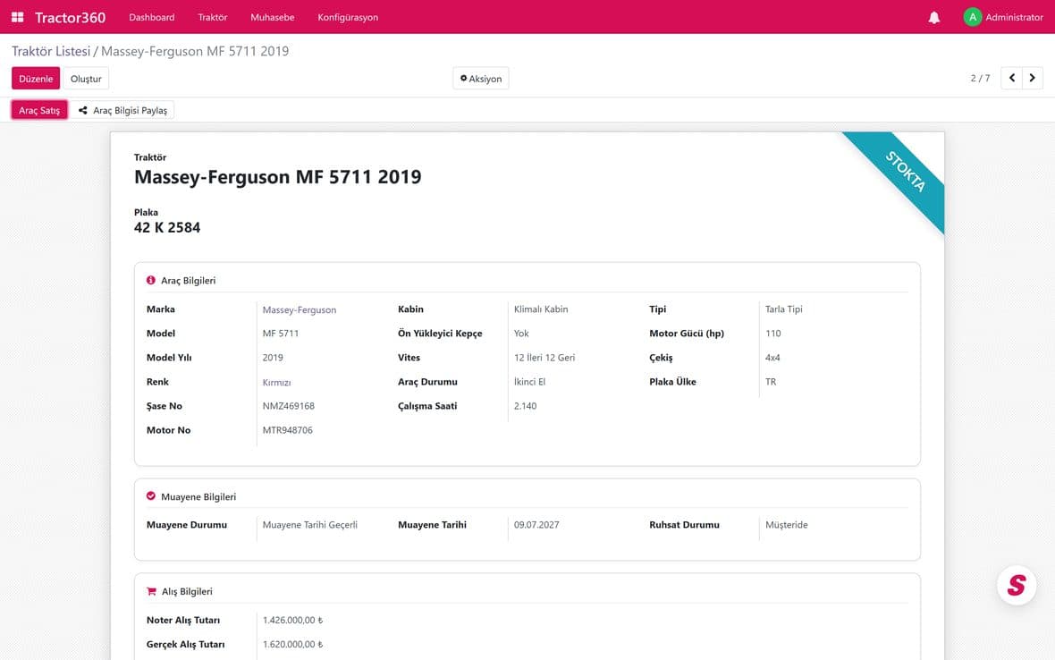Image resolution: width=1055 pixels, height=660 pixels.
Task: Click the heading Massey-Ferguson MF 5711 2019
Action: click(278, 177)
